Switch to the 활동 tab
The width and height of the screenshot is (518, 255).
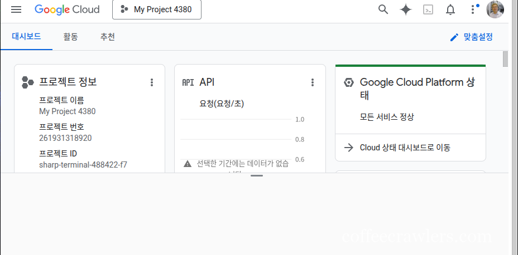[70, 37]
